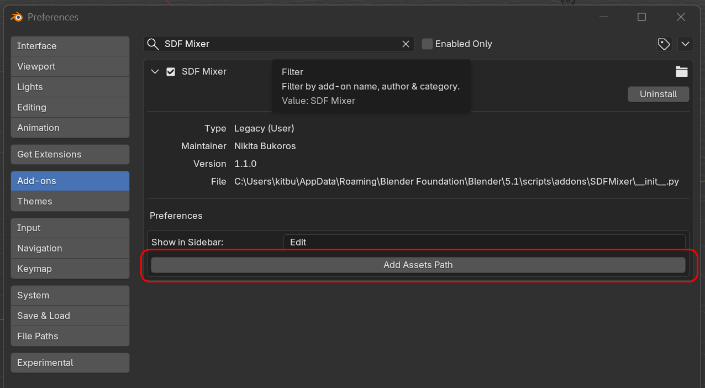Click the Add Assets Path button
The width and height of the screenshot is (705, 388).
[x=418, y=265]
